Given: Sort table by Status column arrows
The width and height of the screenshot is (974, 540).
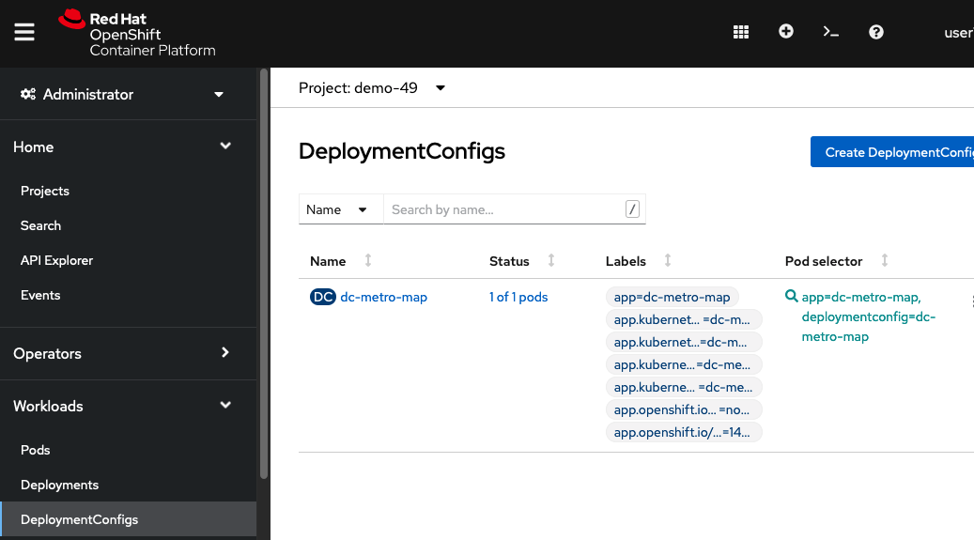Looking at the screenshot, I should pos(551,260).
